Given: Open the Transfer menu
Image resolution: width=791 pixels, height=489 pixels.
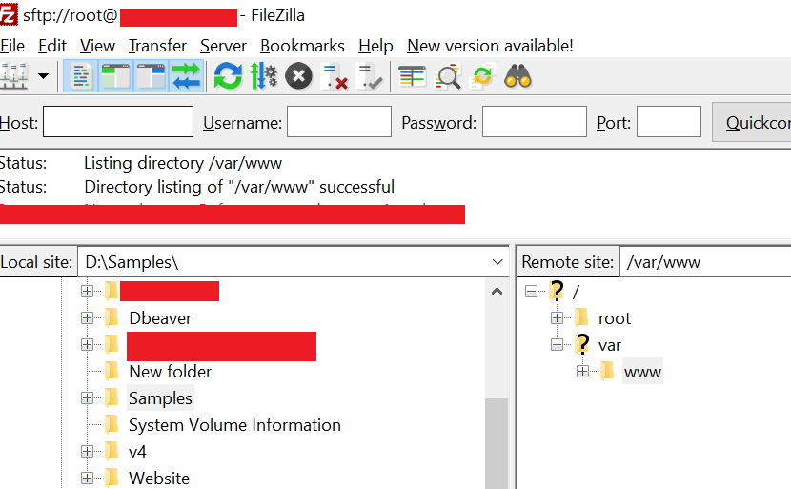Looking at the screenshot, I should tap(157, 46).
